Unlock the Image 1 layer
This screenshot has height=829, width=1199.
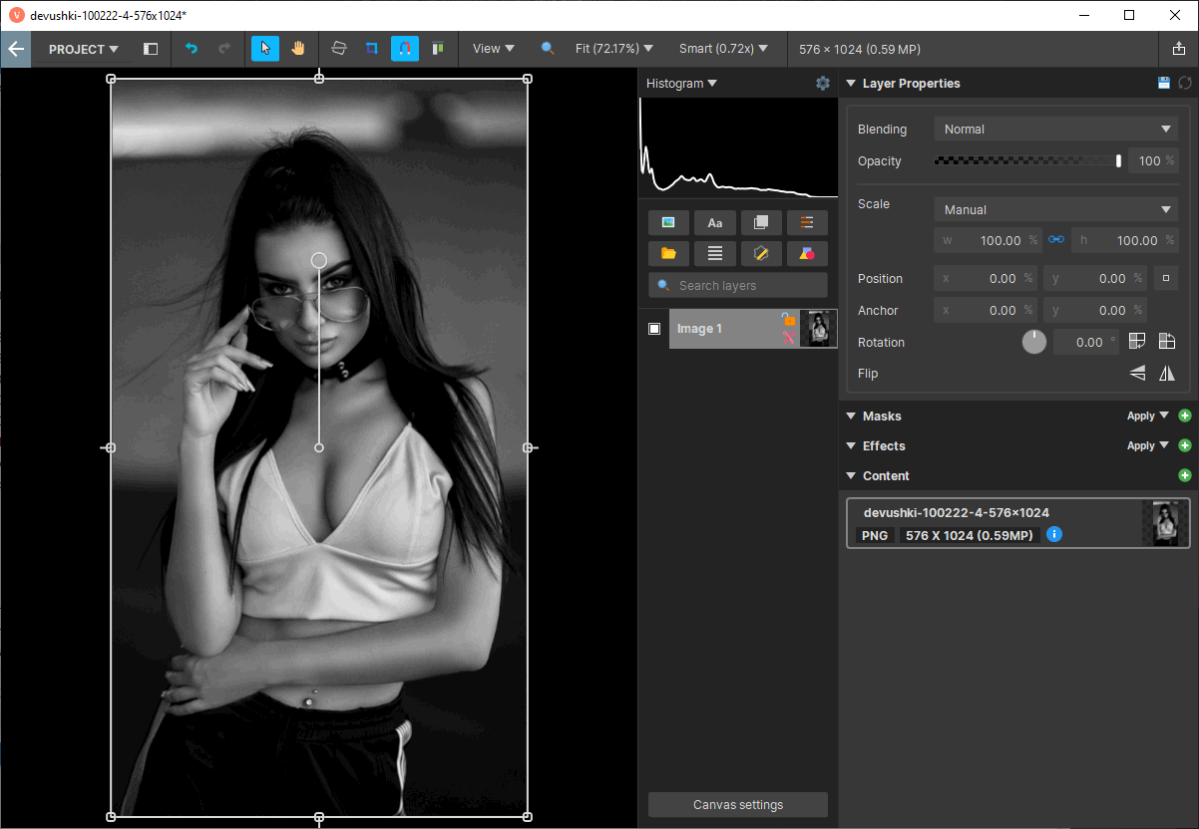pyautogui.click(x=788, y=320)
